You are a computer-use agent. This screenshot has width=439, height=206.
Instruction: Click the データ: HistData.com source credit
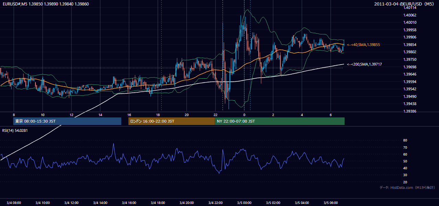click(407, 187)
